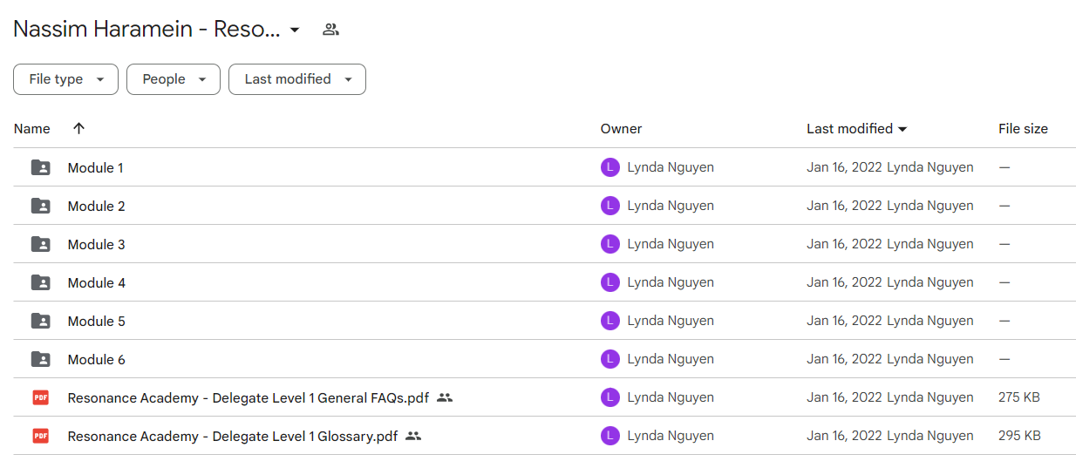1076x468 pixels.
Task: Click the File size column header
Action: (x=1023, y=129)
